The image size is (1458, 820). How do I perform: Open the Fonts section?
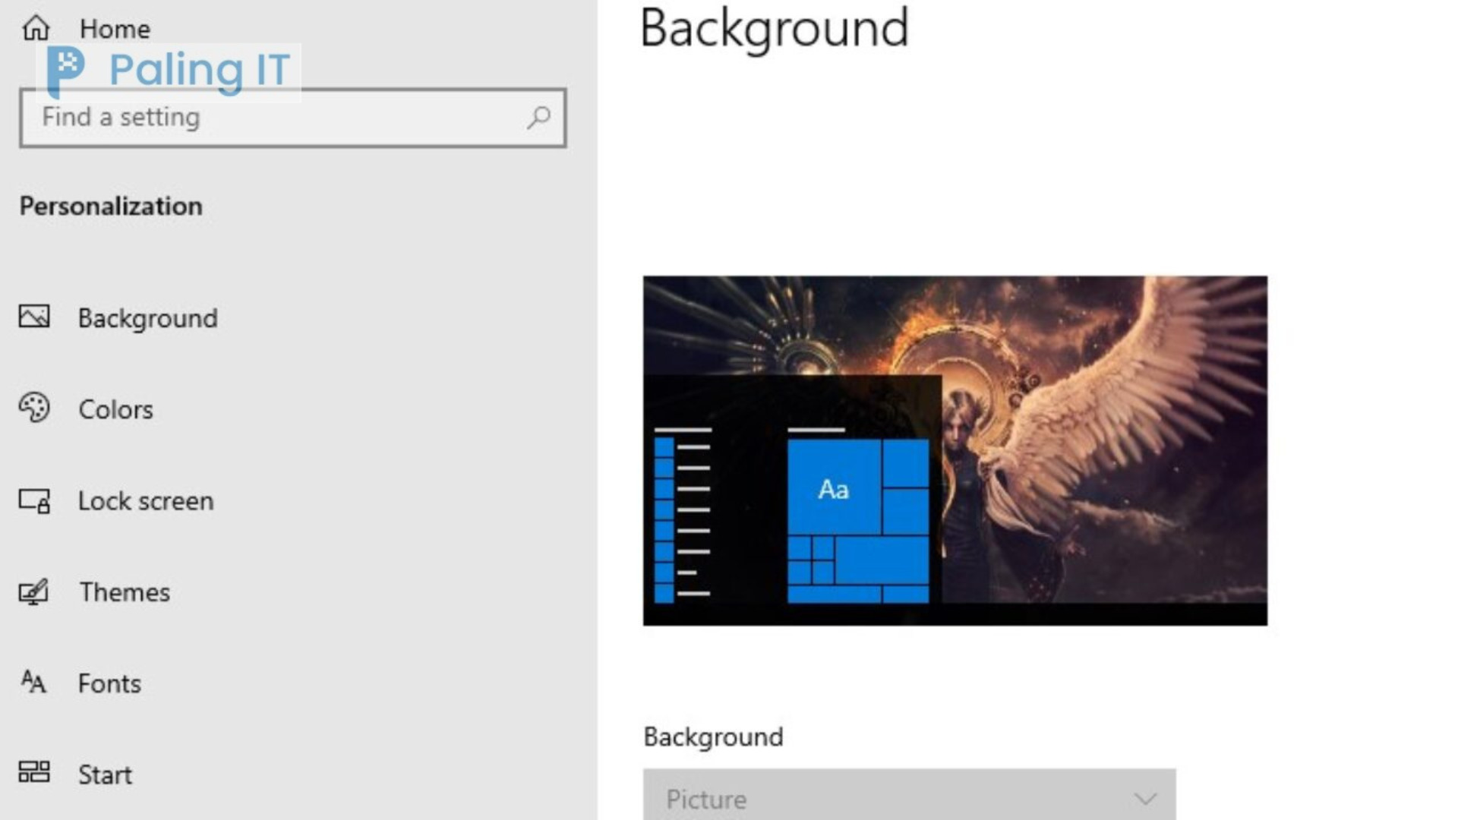click(x=109, y=683)
